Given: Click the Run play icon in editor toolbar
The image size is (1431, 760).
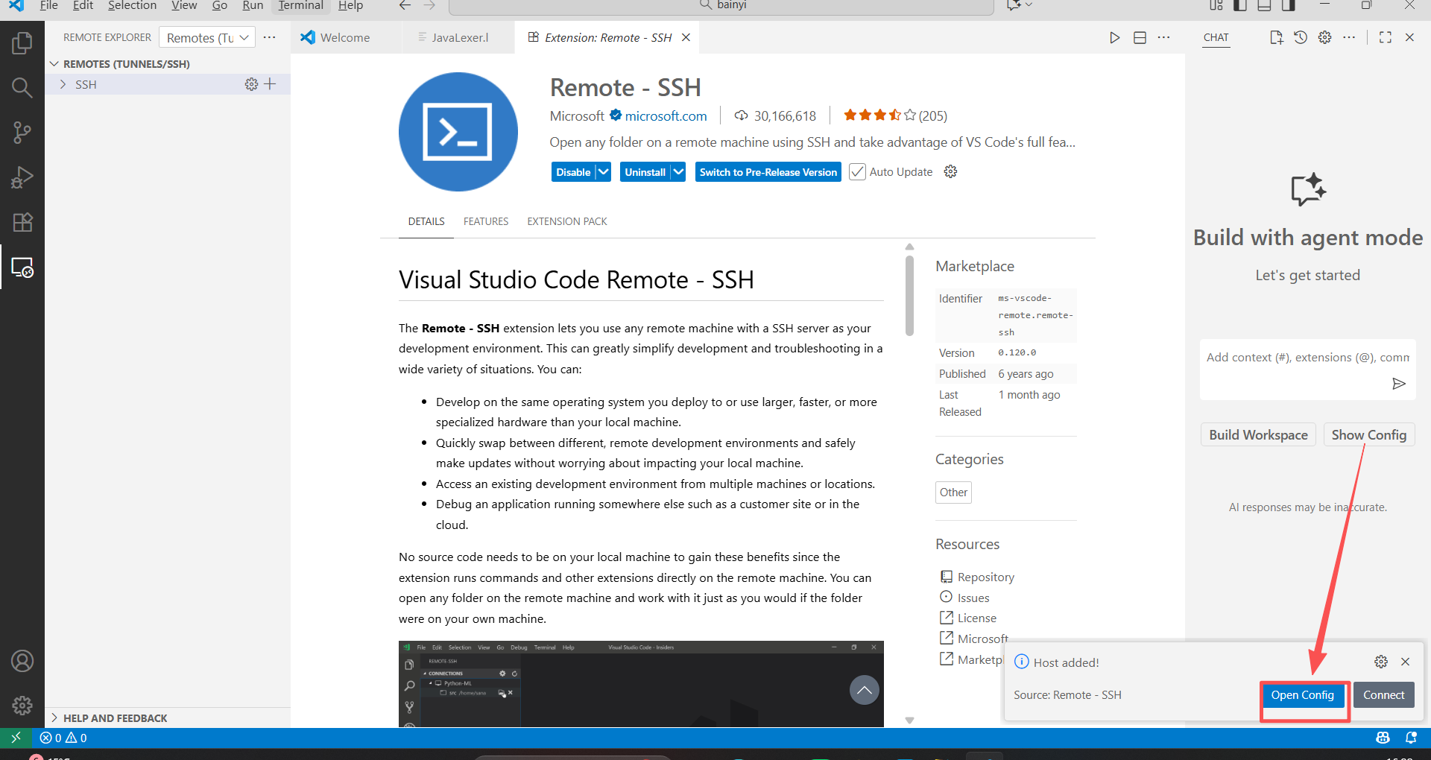Looking at the screenshot, I should click(x=1114, y=37).
